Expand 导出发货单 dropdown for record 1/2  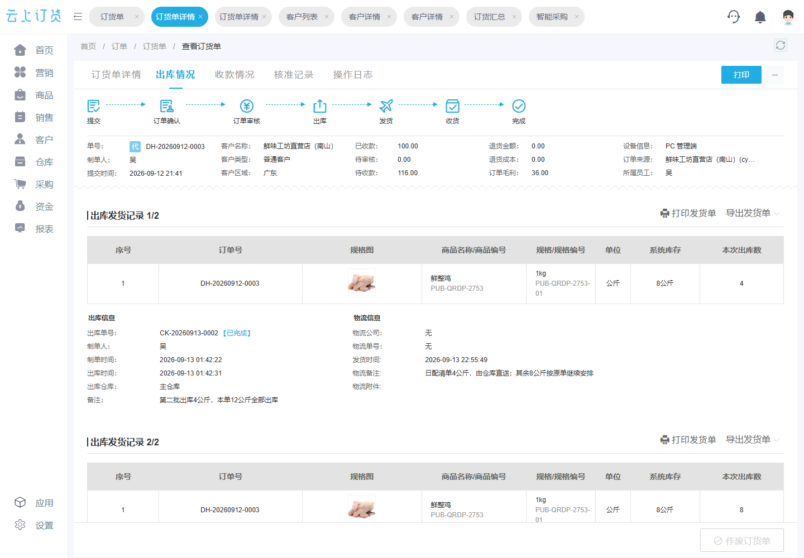point(752,213)
